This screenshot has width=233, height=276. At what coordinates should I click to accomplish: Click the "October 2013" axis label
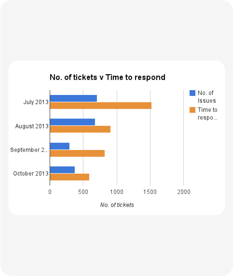tap(31, 174)
